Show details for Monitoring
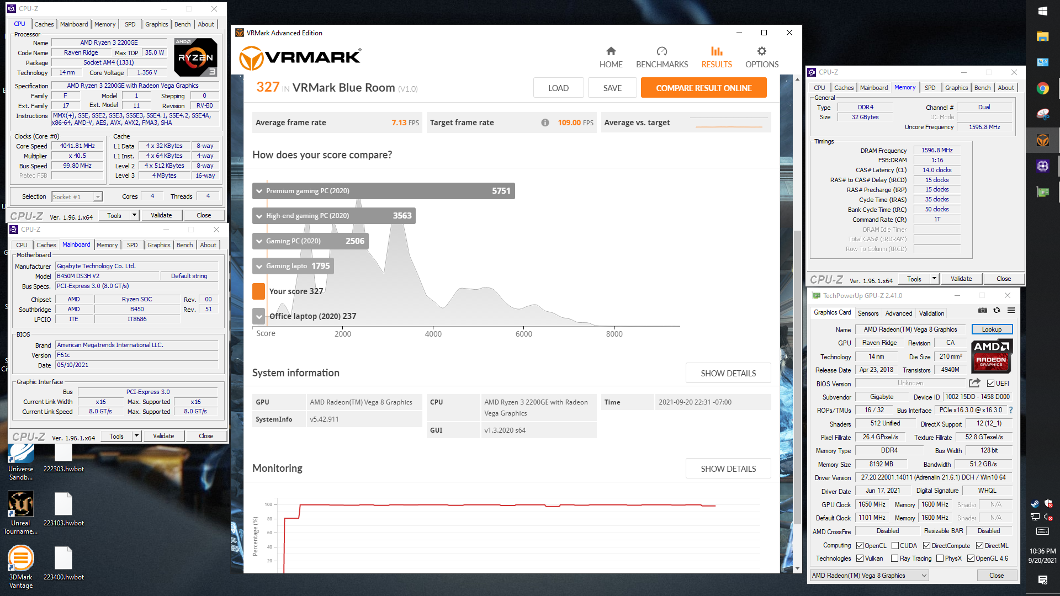 click(728, 469)
